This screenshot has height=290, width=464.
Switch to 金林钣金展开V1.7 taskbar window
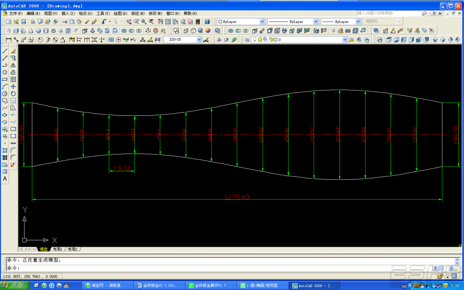coord(210,285)
